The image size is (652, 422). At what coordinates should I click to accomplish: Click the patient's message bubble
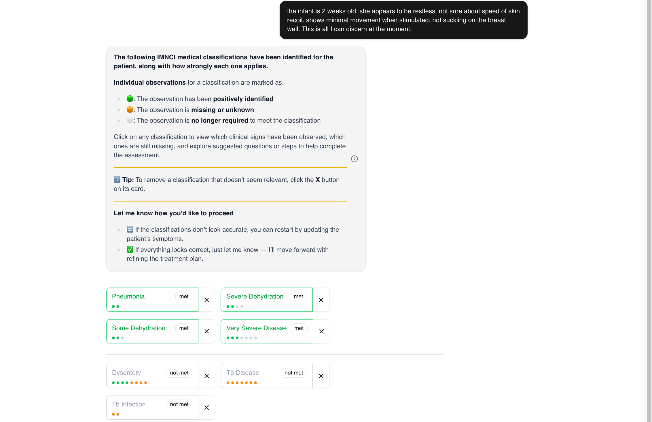tap(403, 20)
